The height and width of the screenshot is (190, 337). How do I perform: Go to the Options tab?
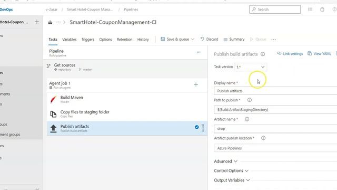105,40
